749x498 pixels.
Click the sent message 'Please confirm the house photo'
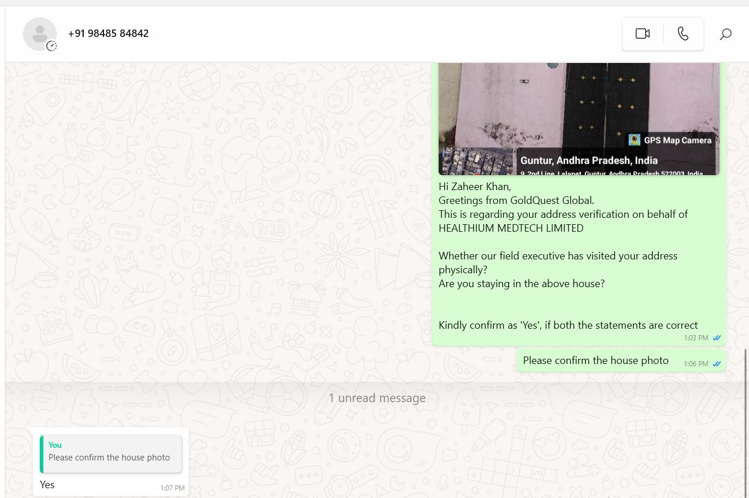click(596, 361)
